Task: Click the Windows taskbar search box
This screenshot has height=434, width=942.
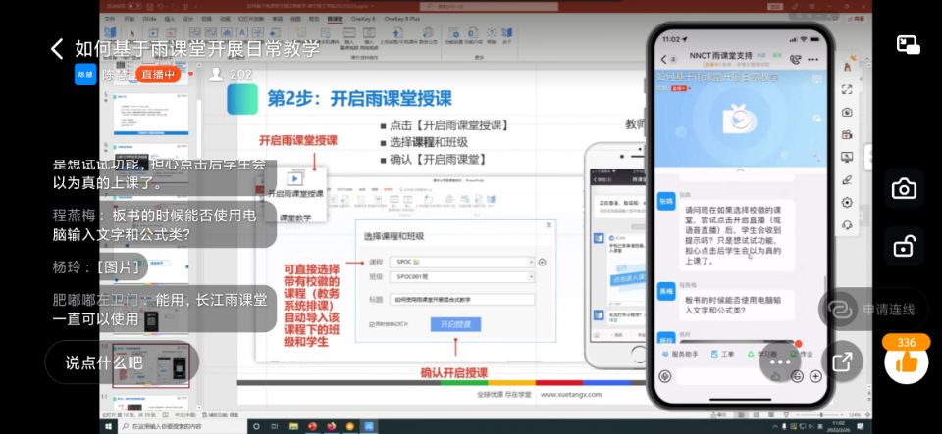Action: pos(183,426)
